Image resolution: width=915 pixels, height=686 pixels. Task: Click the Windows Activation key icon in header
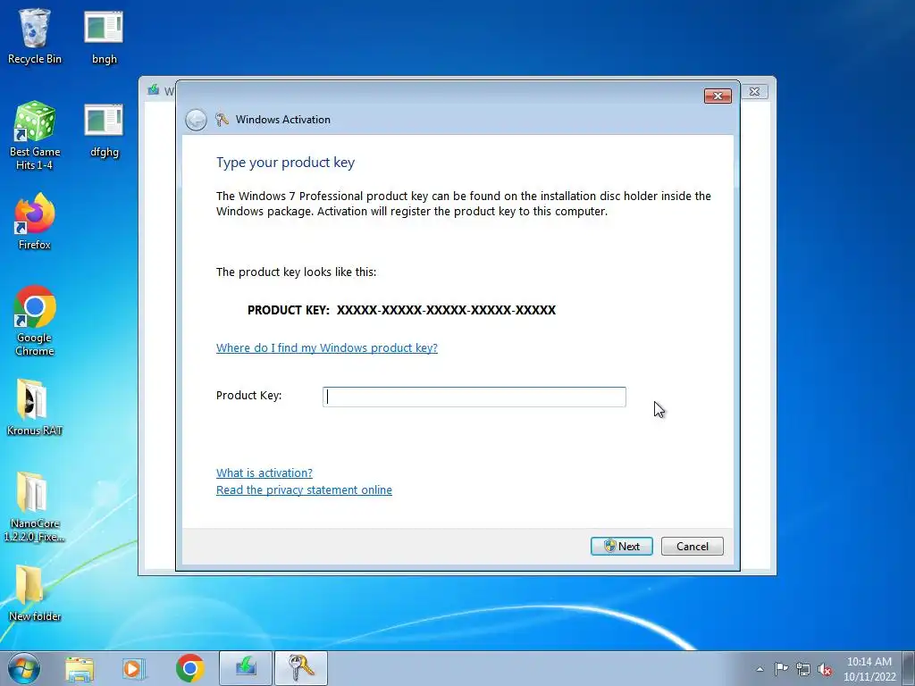(222, 120)
